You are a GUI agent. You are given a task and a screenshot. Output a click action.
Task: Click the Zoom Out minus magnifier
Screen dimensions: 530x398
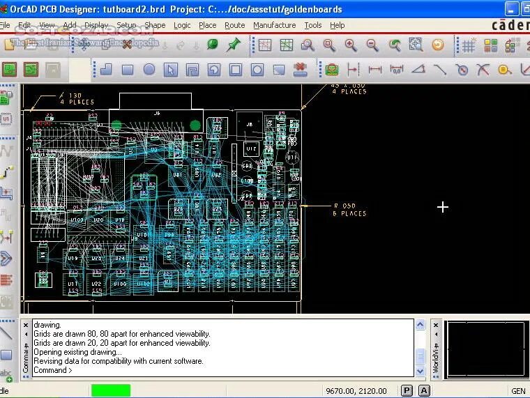pos(372,45)
